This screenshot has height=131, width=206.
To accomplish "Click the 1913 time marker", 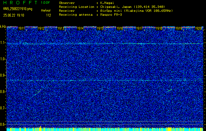I will click(61, 28).
